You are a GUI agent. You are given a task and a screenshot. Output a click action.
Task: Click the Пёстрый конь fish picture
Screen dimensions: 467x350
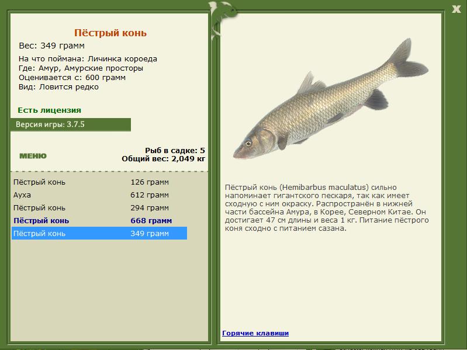tap(331, 99)
